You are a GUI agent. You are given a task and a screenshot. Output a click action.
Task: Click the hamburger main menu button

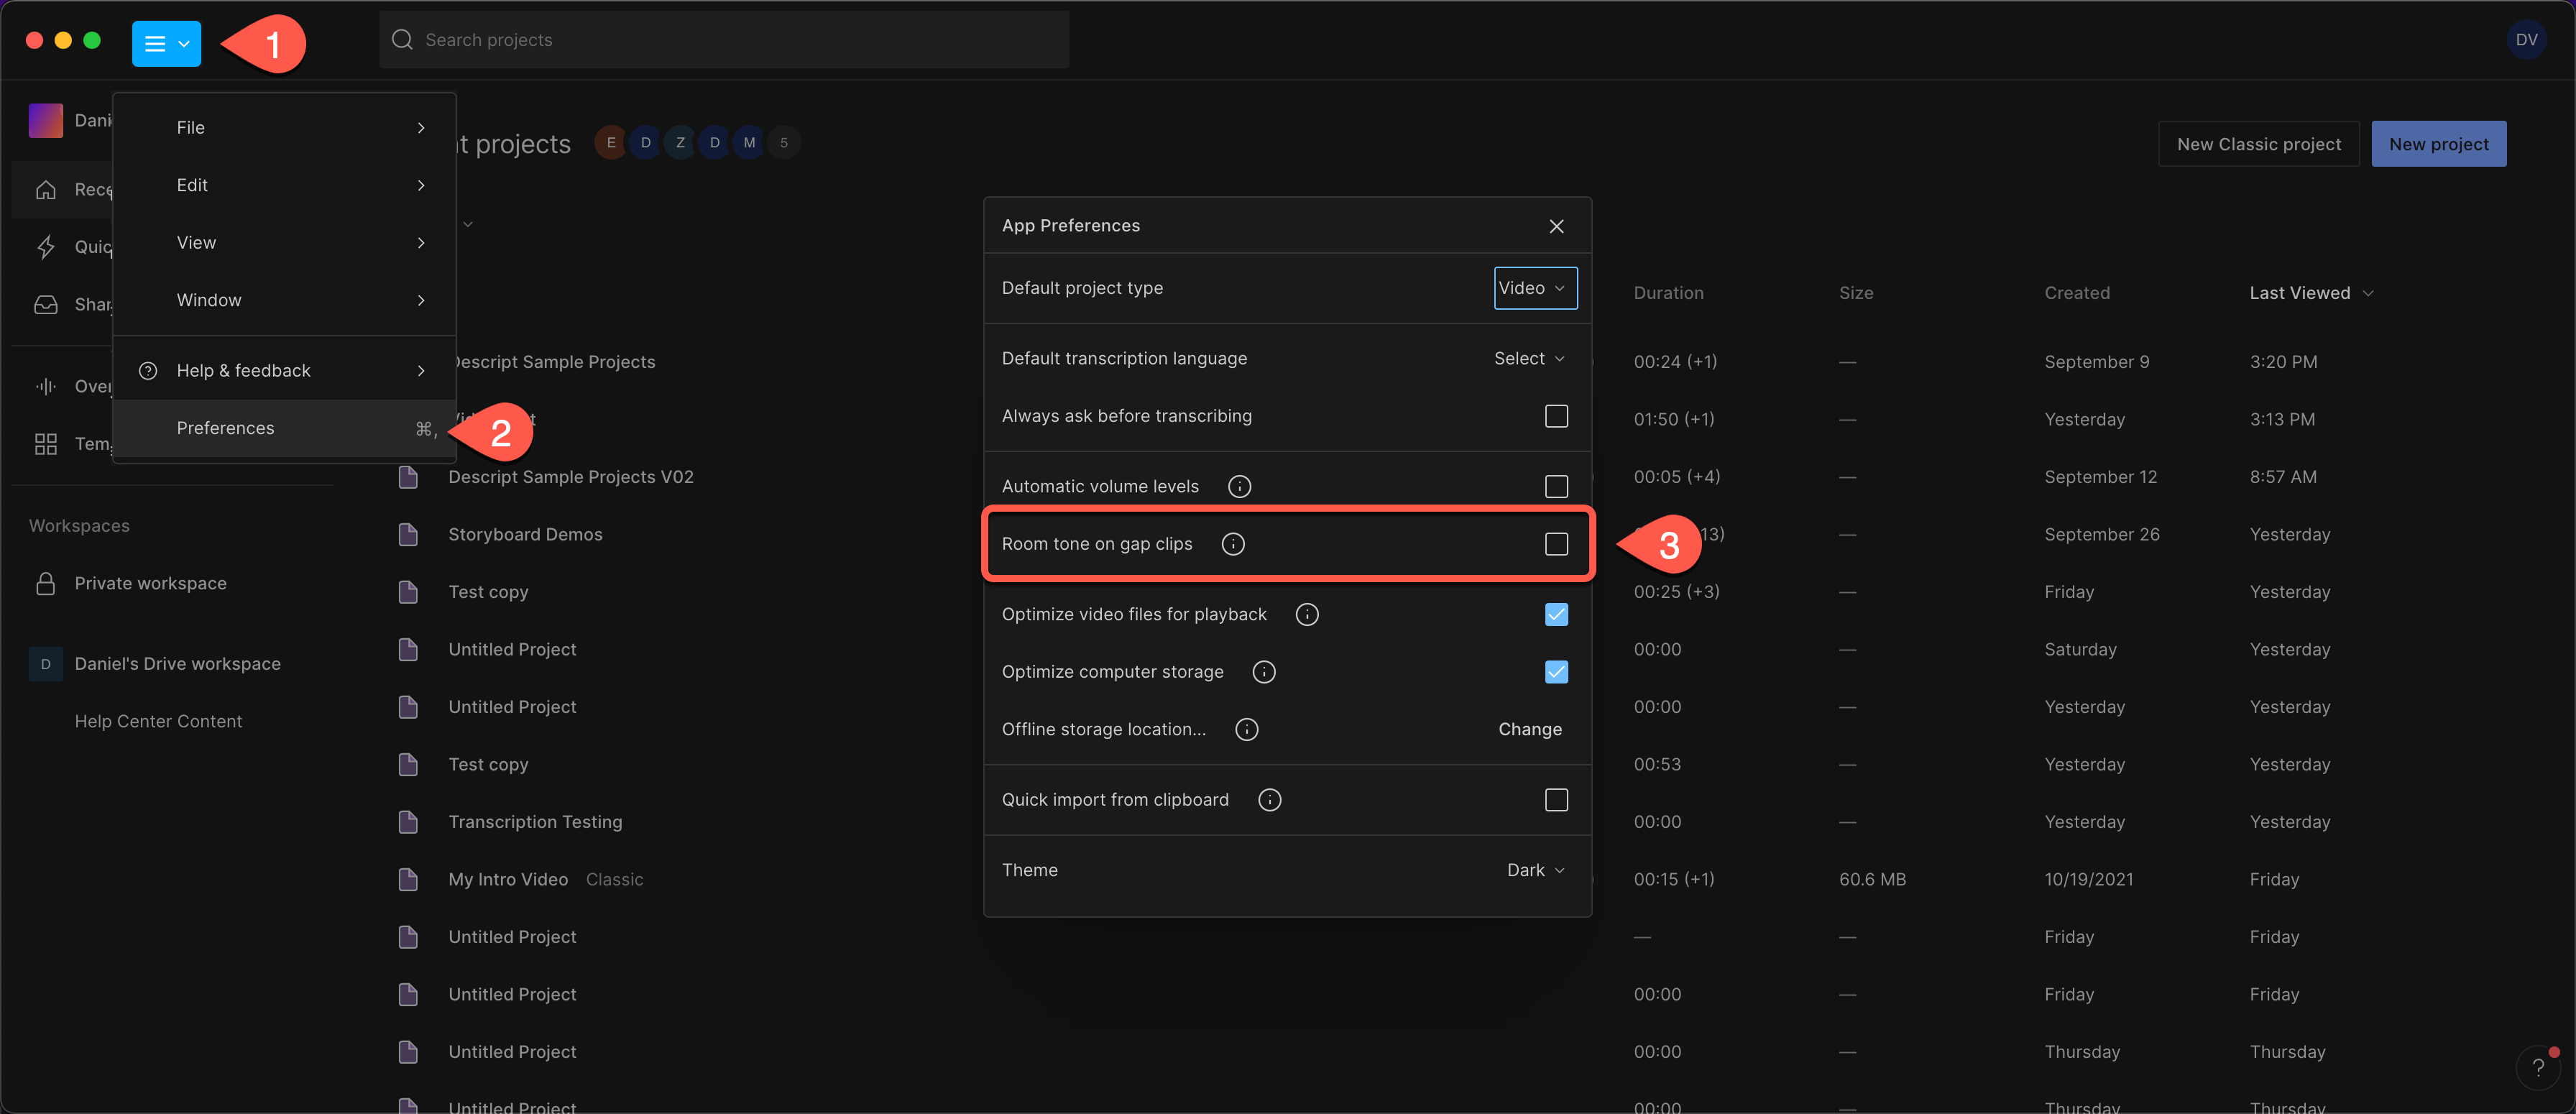pos(166,43)
